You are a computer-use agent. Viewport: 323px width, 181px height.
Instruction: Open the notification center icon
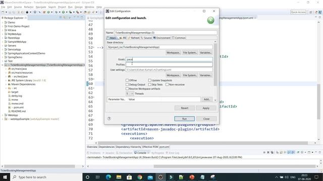pyautogui.click(x=316, y=177)
